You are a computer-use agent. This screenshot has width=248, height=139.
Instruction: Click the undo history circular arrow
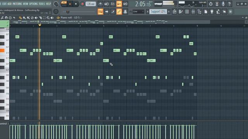tap(210, 4)
